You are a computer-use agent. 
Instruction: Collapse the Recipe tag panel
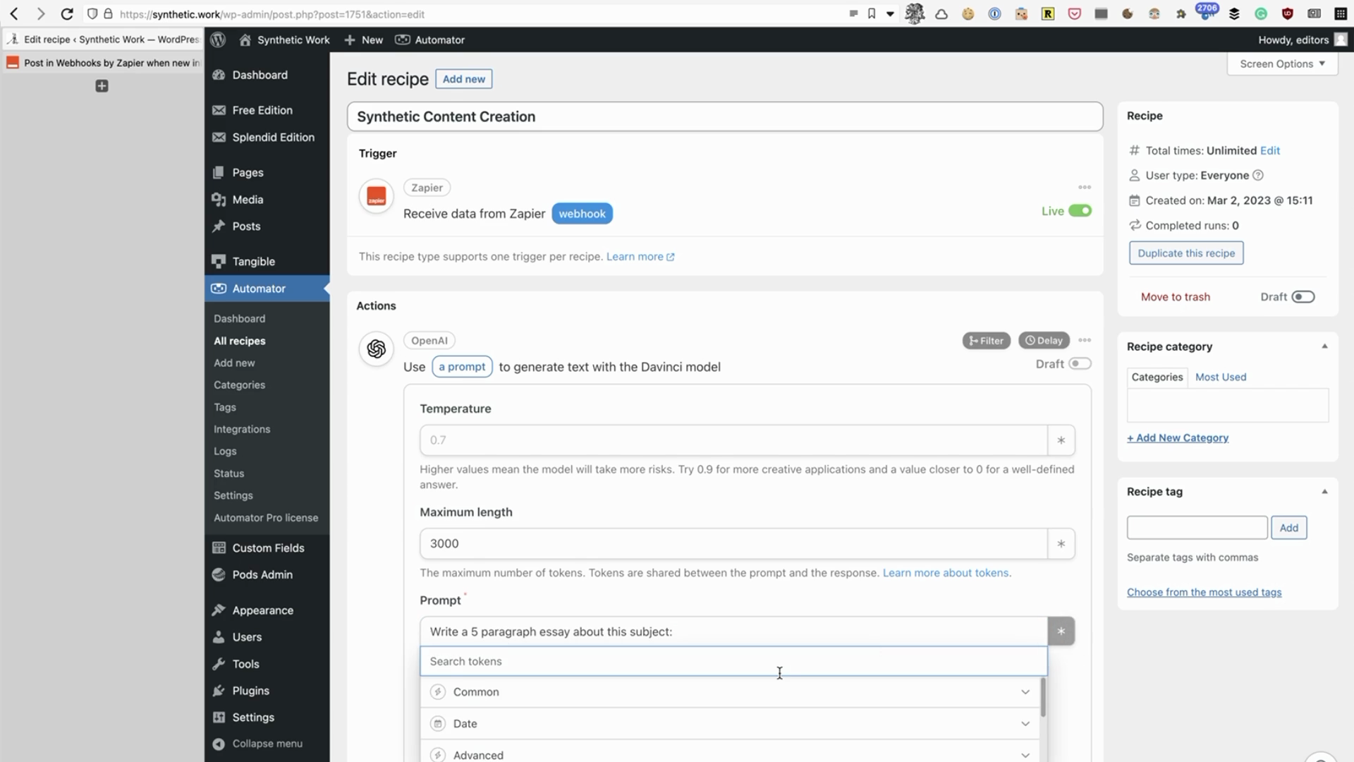pyautogui.click(x=1324, y=492)
